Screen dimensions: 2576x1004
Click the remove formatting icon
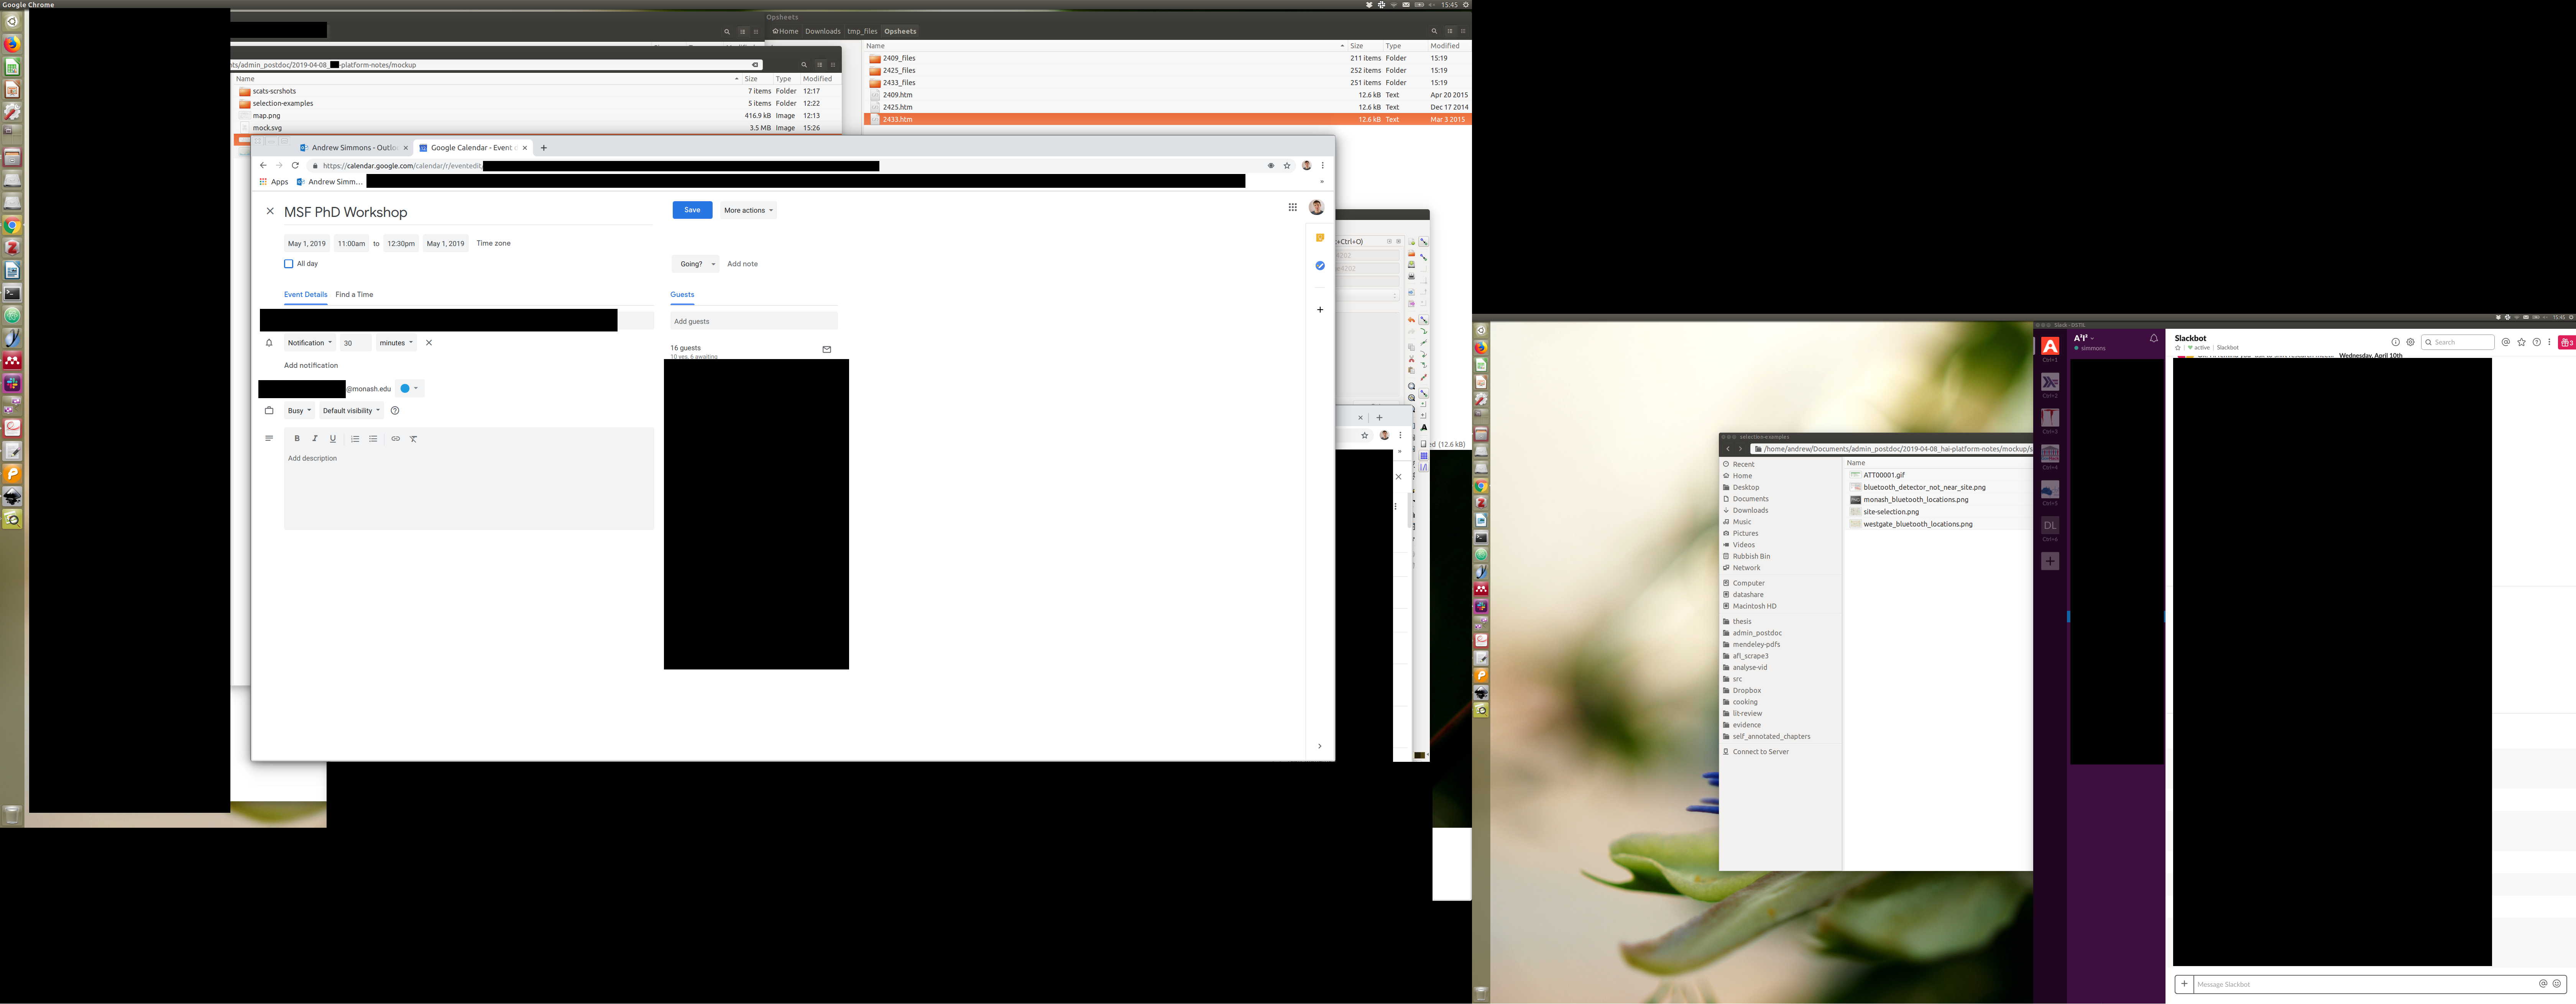[413, 439]
